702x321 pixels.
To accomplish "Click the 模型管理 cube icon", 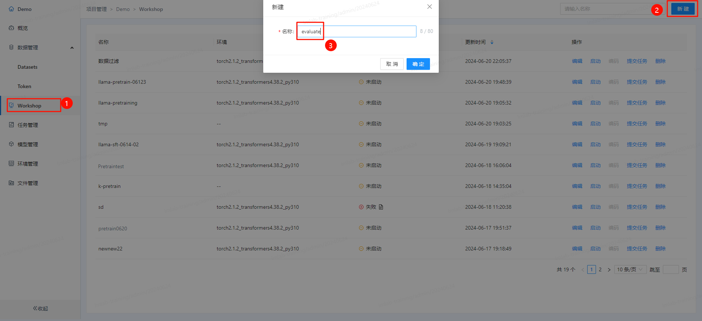I will 11,144.
